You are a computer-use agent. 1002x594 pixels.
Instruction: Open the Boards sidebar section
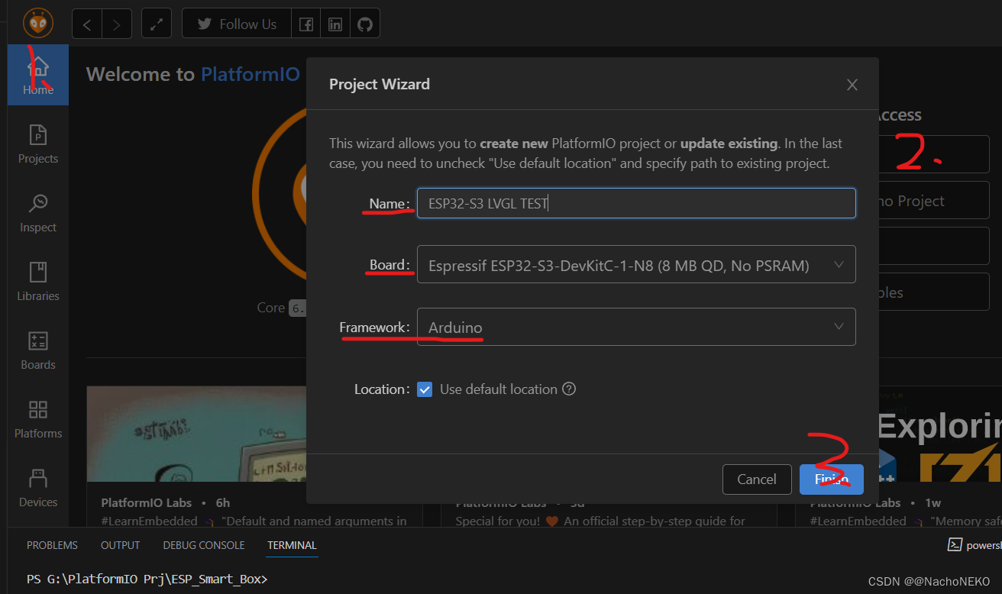point(38,350)
